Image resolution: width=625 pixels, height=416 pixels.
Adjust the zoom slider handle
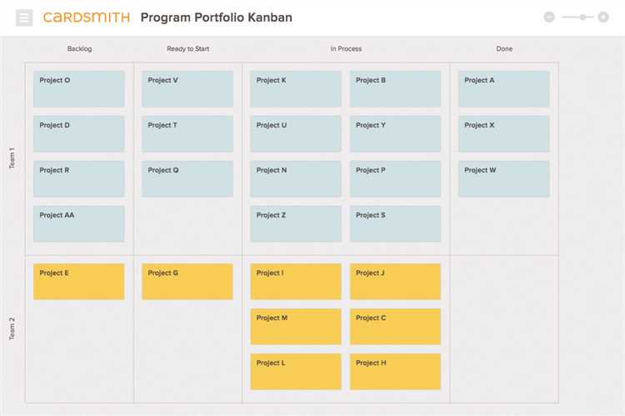(583, 18)
